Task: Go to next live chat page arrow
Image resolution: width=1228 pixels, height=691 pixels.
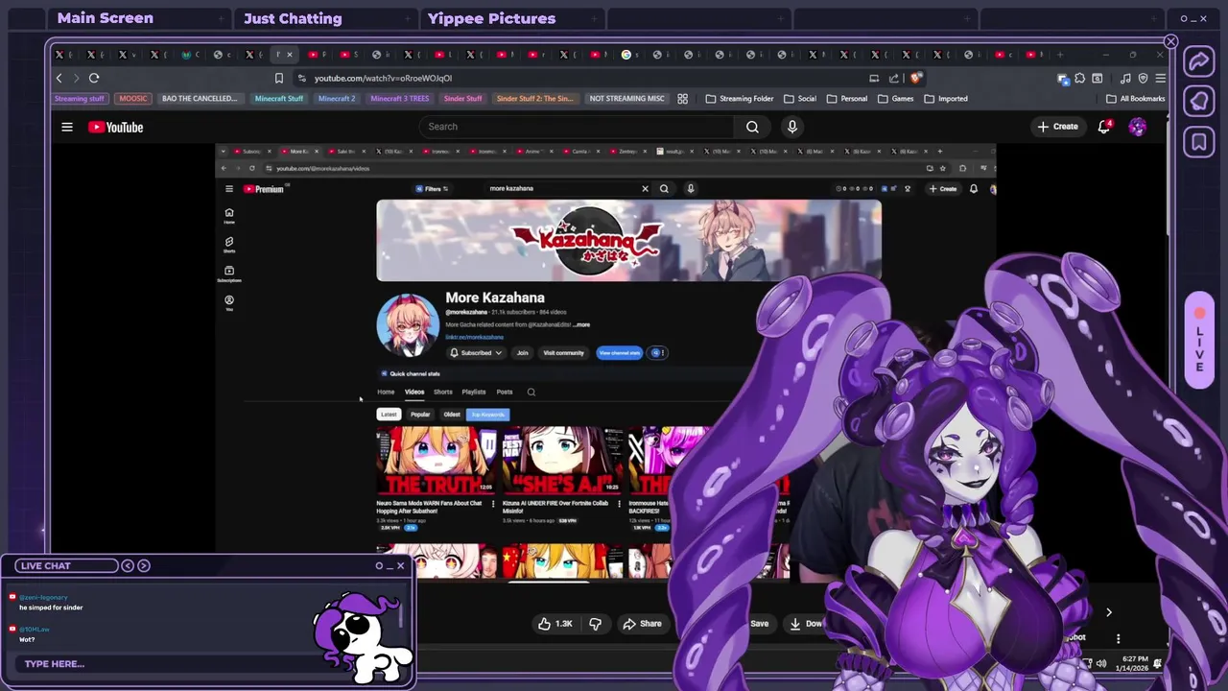Action: pyautogui.click(x=144, y=565)
